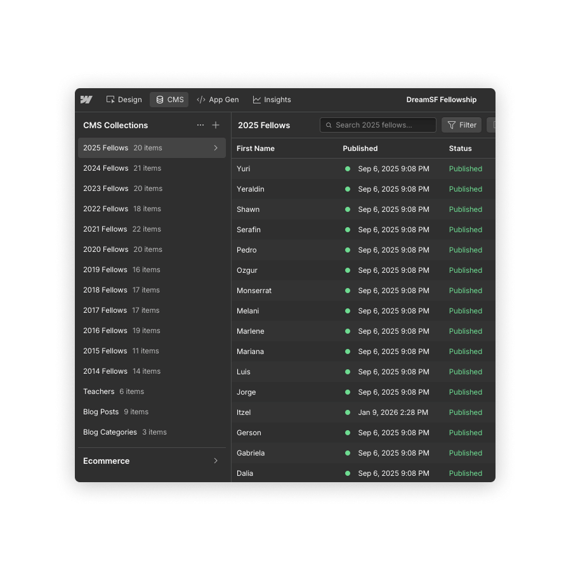Click the Published column header

(360, 148)
